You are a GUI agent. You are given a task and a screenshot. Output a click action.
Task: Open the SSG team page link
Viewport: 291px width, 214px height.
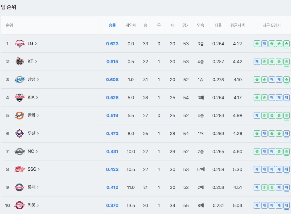coord(34,169)
